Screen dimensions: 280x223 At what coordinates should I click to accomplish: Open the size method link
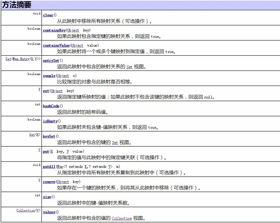pyautogui.click(x=47, y=197)
